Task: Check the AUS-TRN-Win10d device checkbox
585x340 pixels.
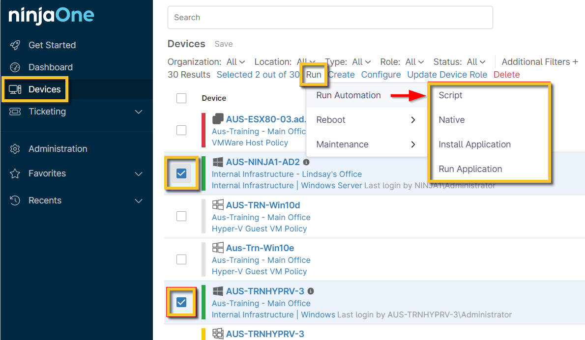Action: 181,216
